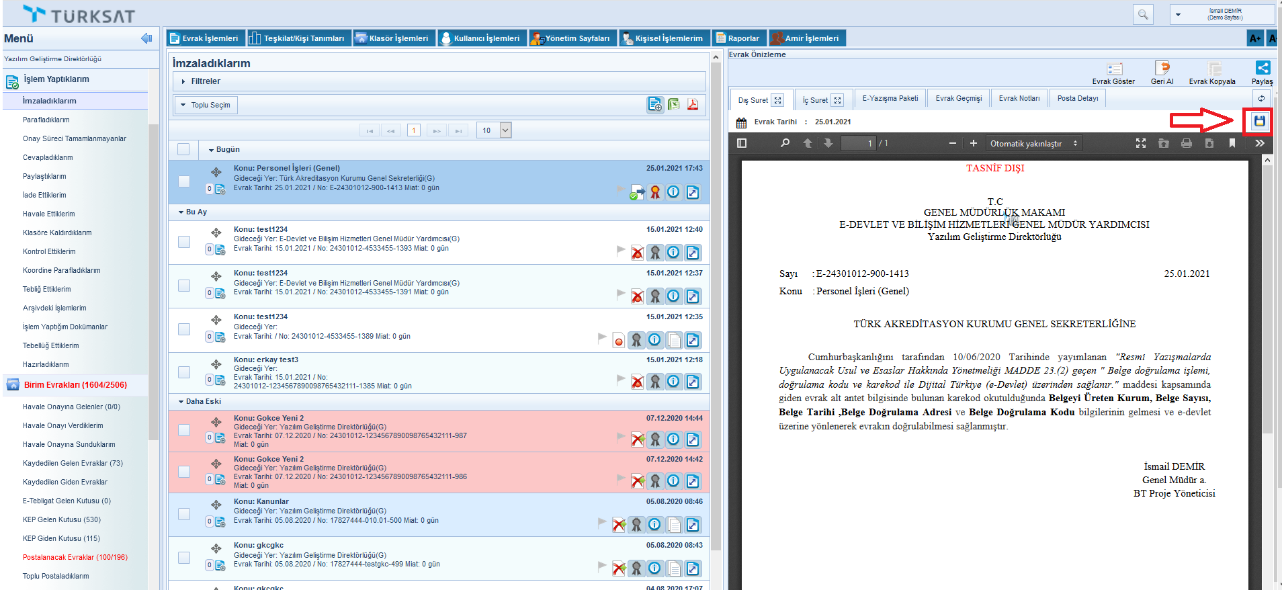Click Birim Evrakları (1604/2506) link
Image resolution: width=1282 pixels, height=590 pixels.
pyautogui.click(x=75, y=385)
